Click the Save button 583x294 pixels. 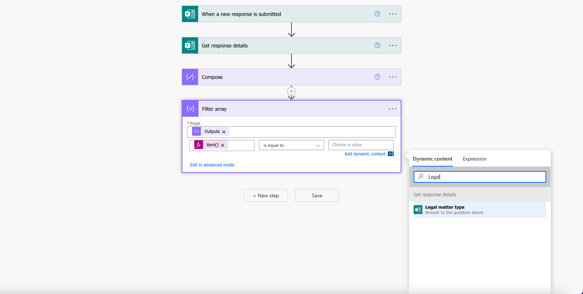click(x=317, y=195)
